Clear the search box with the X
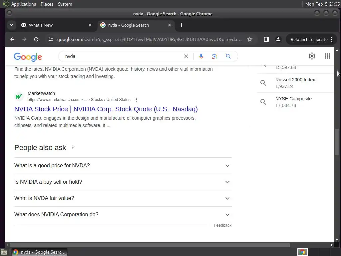 [x=186, y=56]
